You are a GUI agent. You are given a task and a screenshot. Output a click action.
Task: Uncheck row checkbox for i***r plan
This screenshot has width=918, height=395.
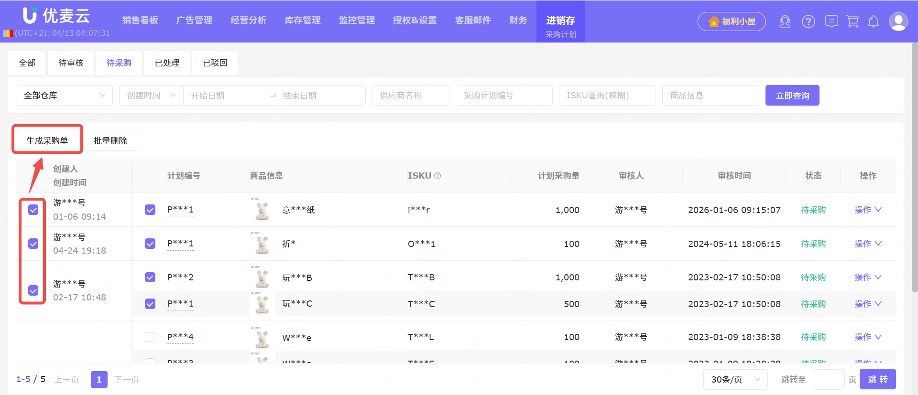click(x=150, y=210)
